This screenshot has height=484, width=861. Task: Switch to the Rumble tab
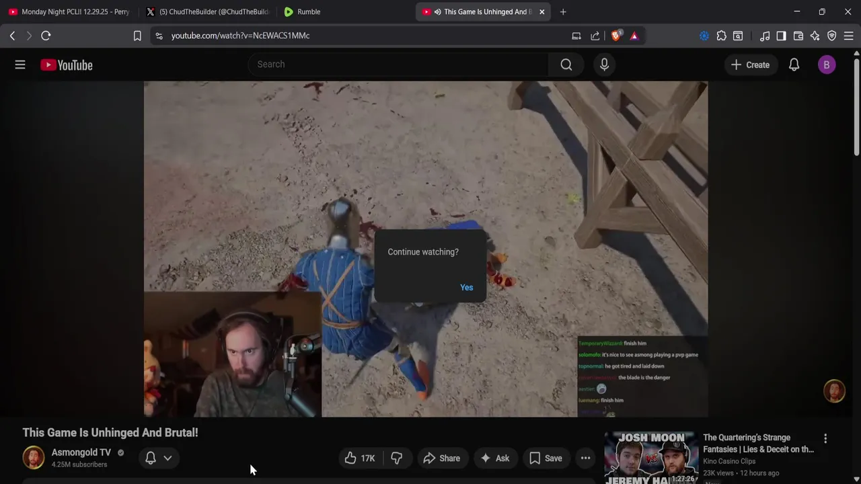tap(344, 11)
